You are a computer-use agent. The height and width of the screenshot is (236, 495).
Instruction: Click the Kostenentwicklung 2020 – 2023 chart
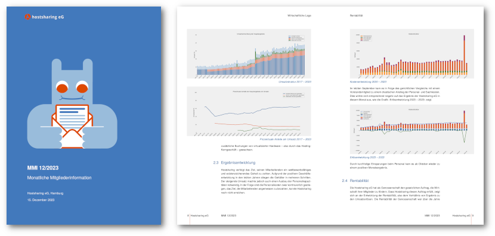pyautogui.click(x=412, y=54)
